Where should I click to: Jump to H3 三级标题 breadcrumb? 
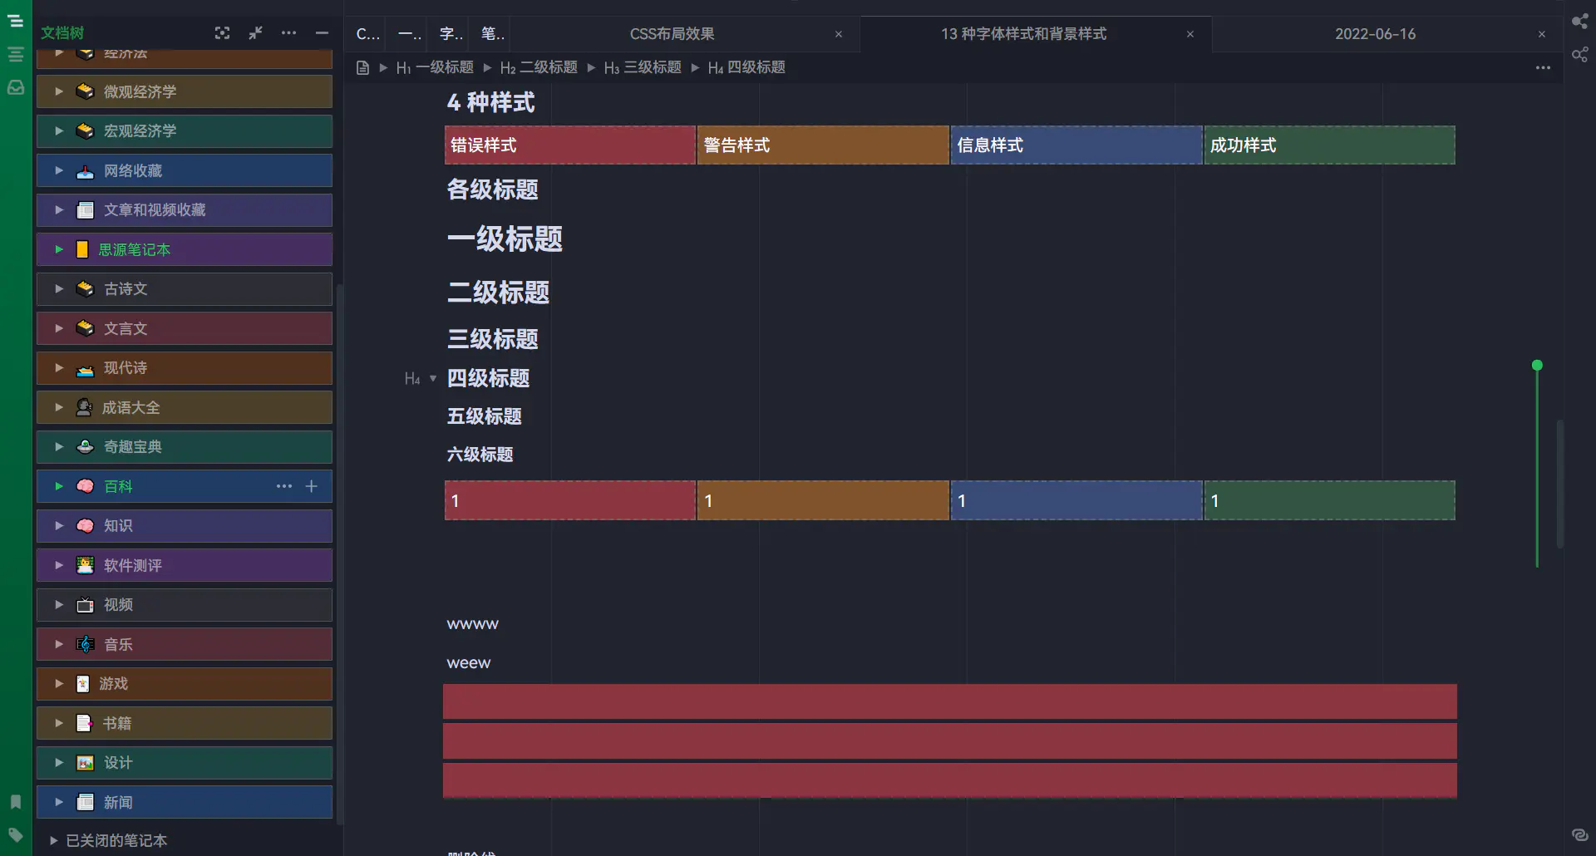[x=643, y=67]
